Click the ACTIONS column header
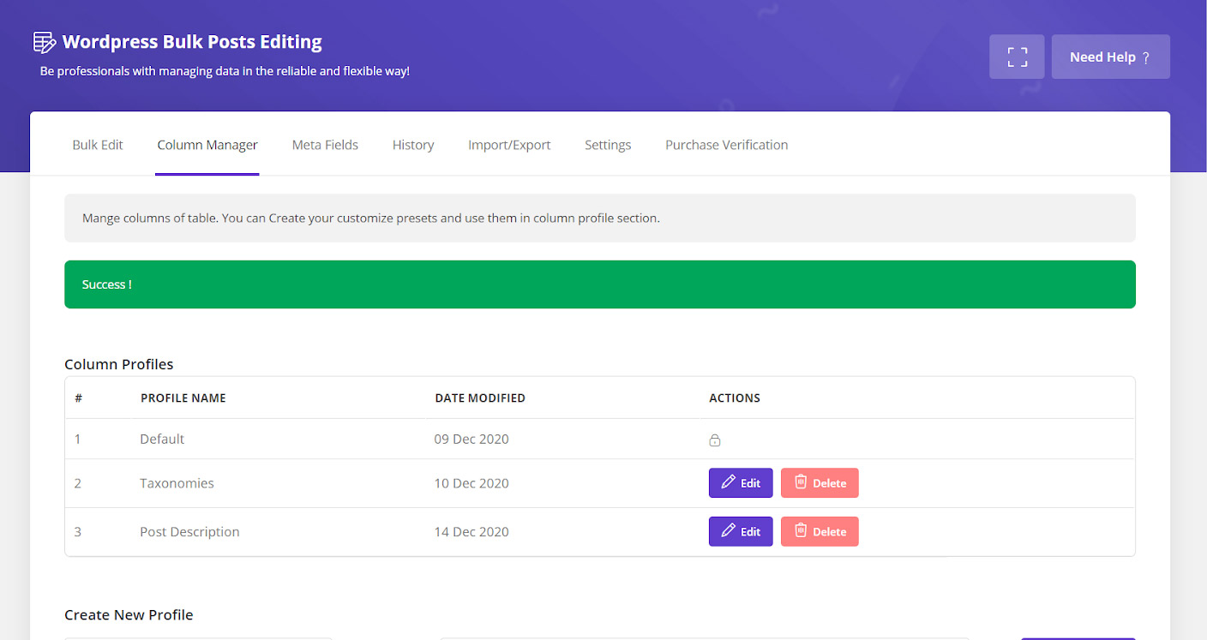Viewport: 1207px width, 640px height. 735,398
